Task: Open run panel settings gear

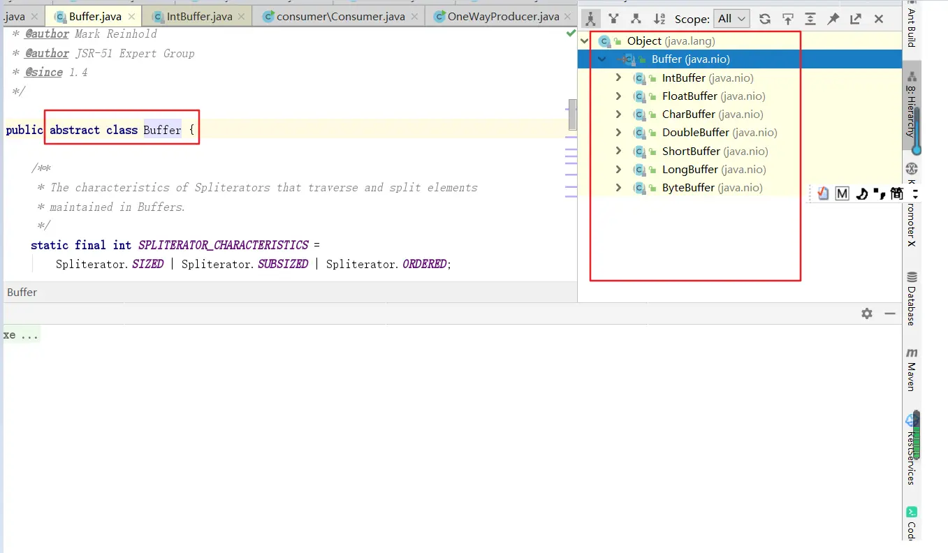Action: [x=867, y=314]
